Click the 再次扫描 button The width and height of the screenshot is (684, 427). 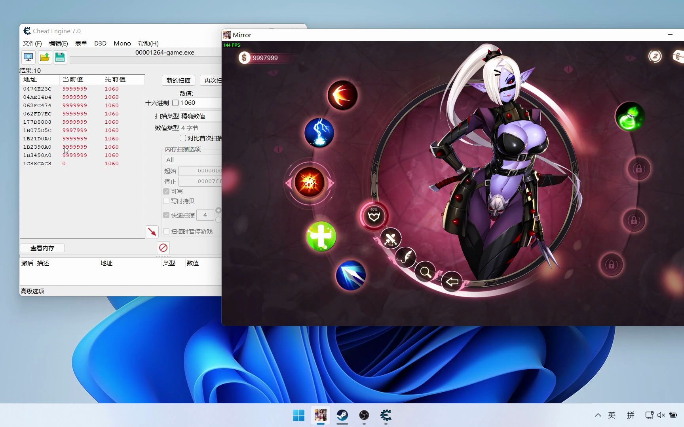click(211, 80)
